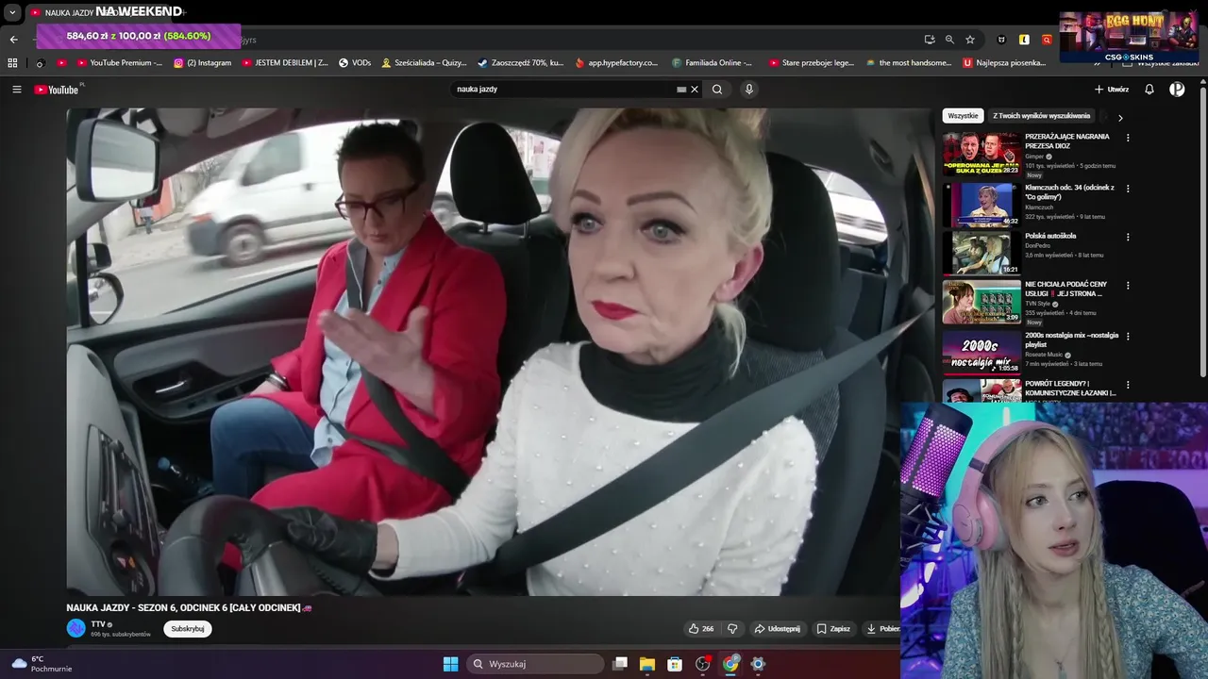Open the account avatar menu
The height and width of the screenshot is (679, 1208).
point(1177,90)
